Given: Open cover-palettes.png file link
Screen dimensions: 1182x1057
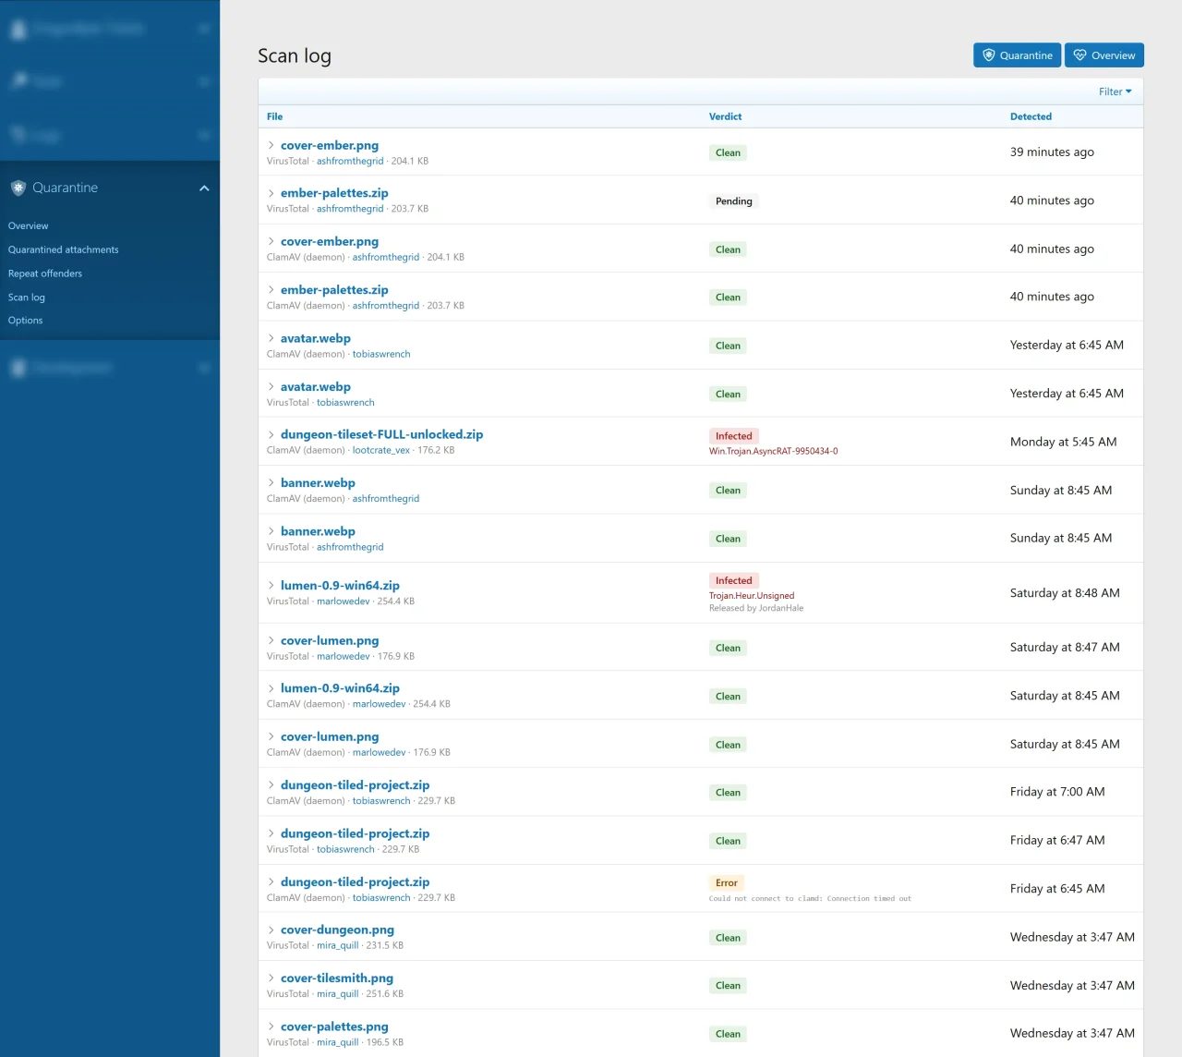Looking at the screenshot, I should (334, 1027).
